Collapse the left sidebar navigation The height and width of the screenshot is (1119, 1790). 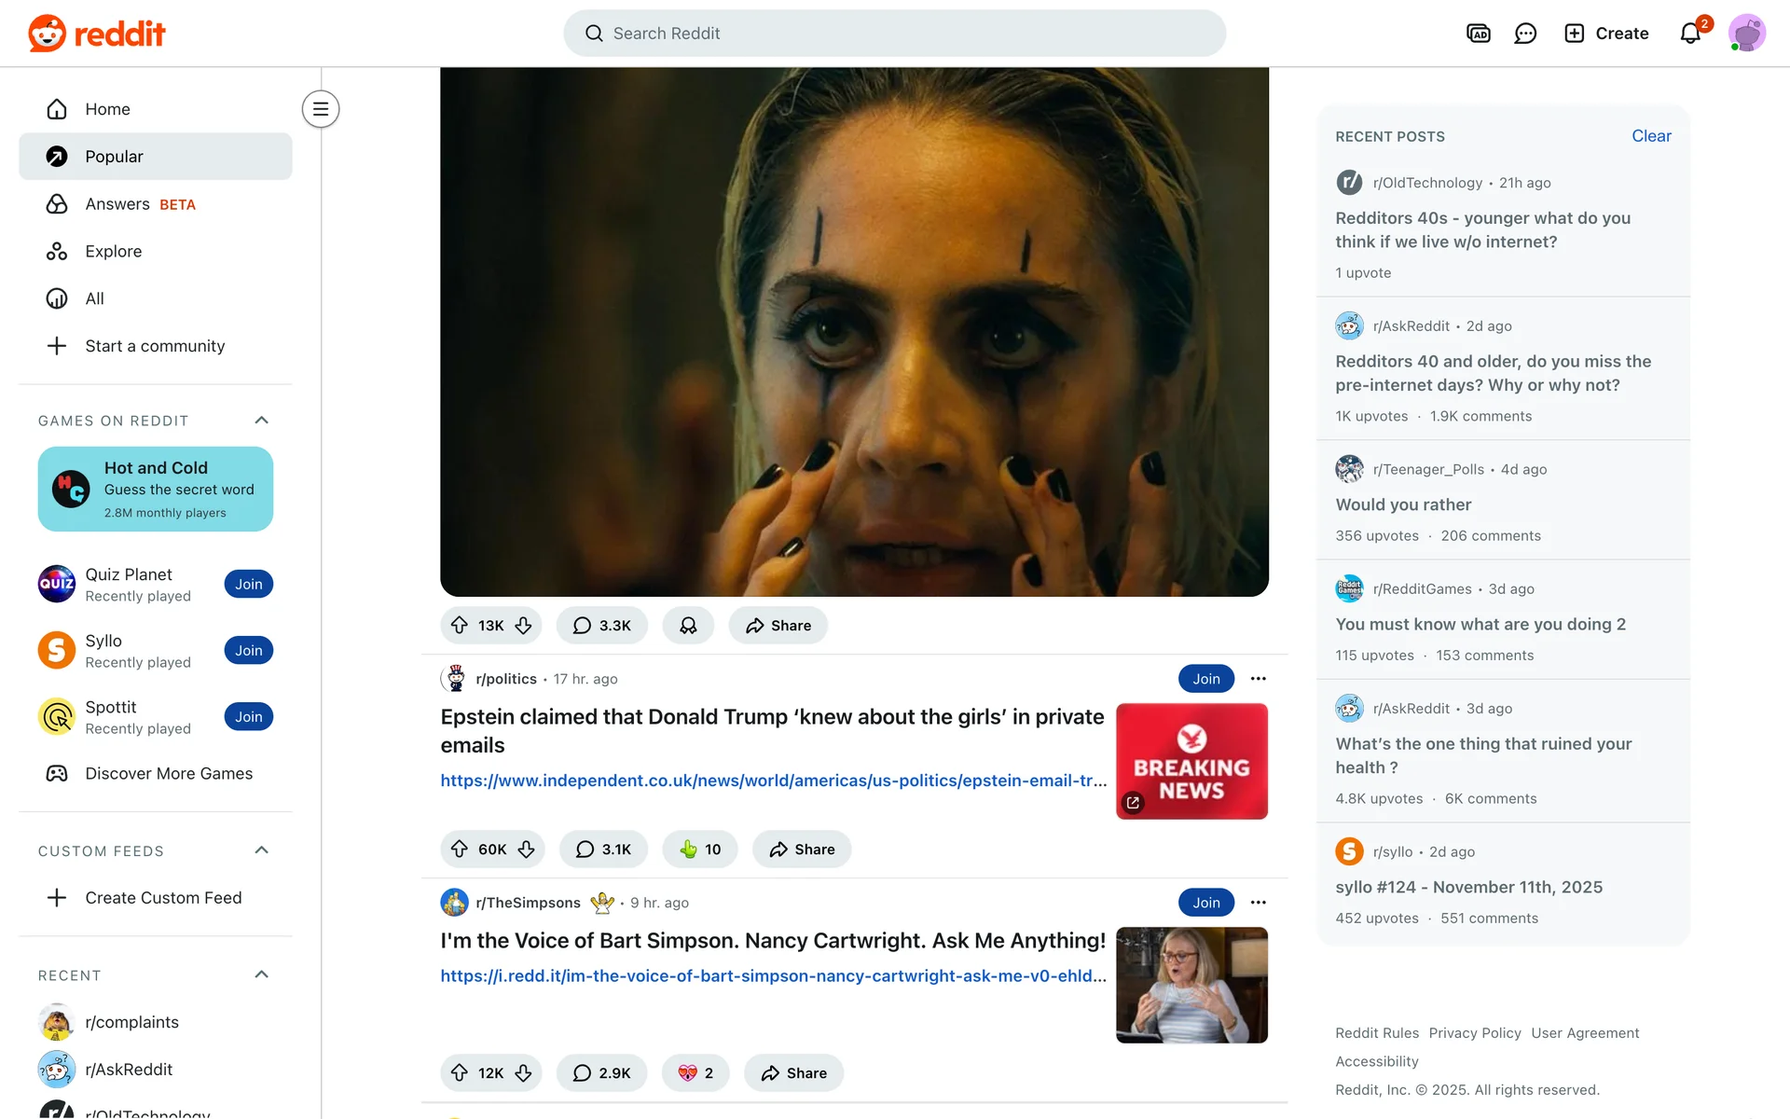(320, 109)
